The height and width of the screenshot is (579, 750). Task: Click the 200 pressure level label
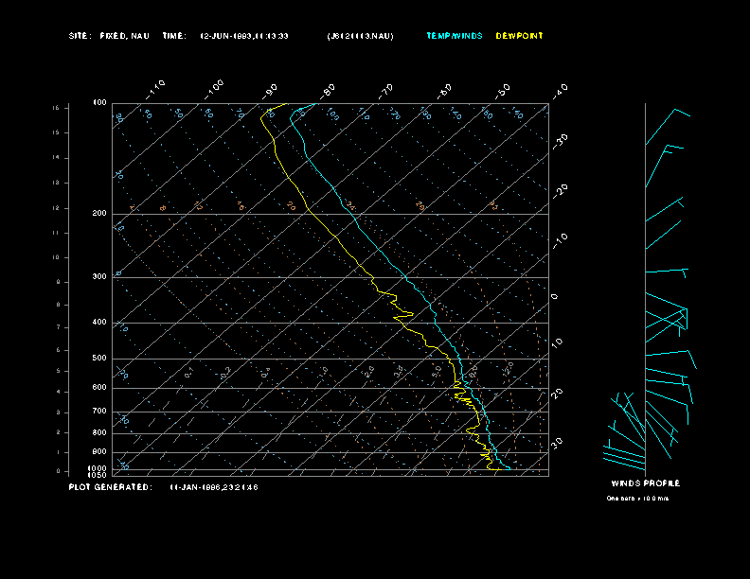click(x=99, y=213)
